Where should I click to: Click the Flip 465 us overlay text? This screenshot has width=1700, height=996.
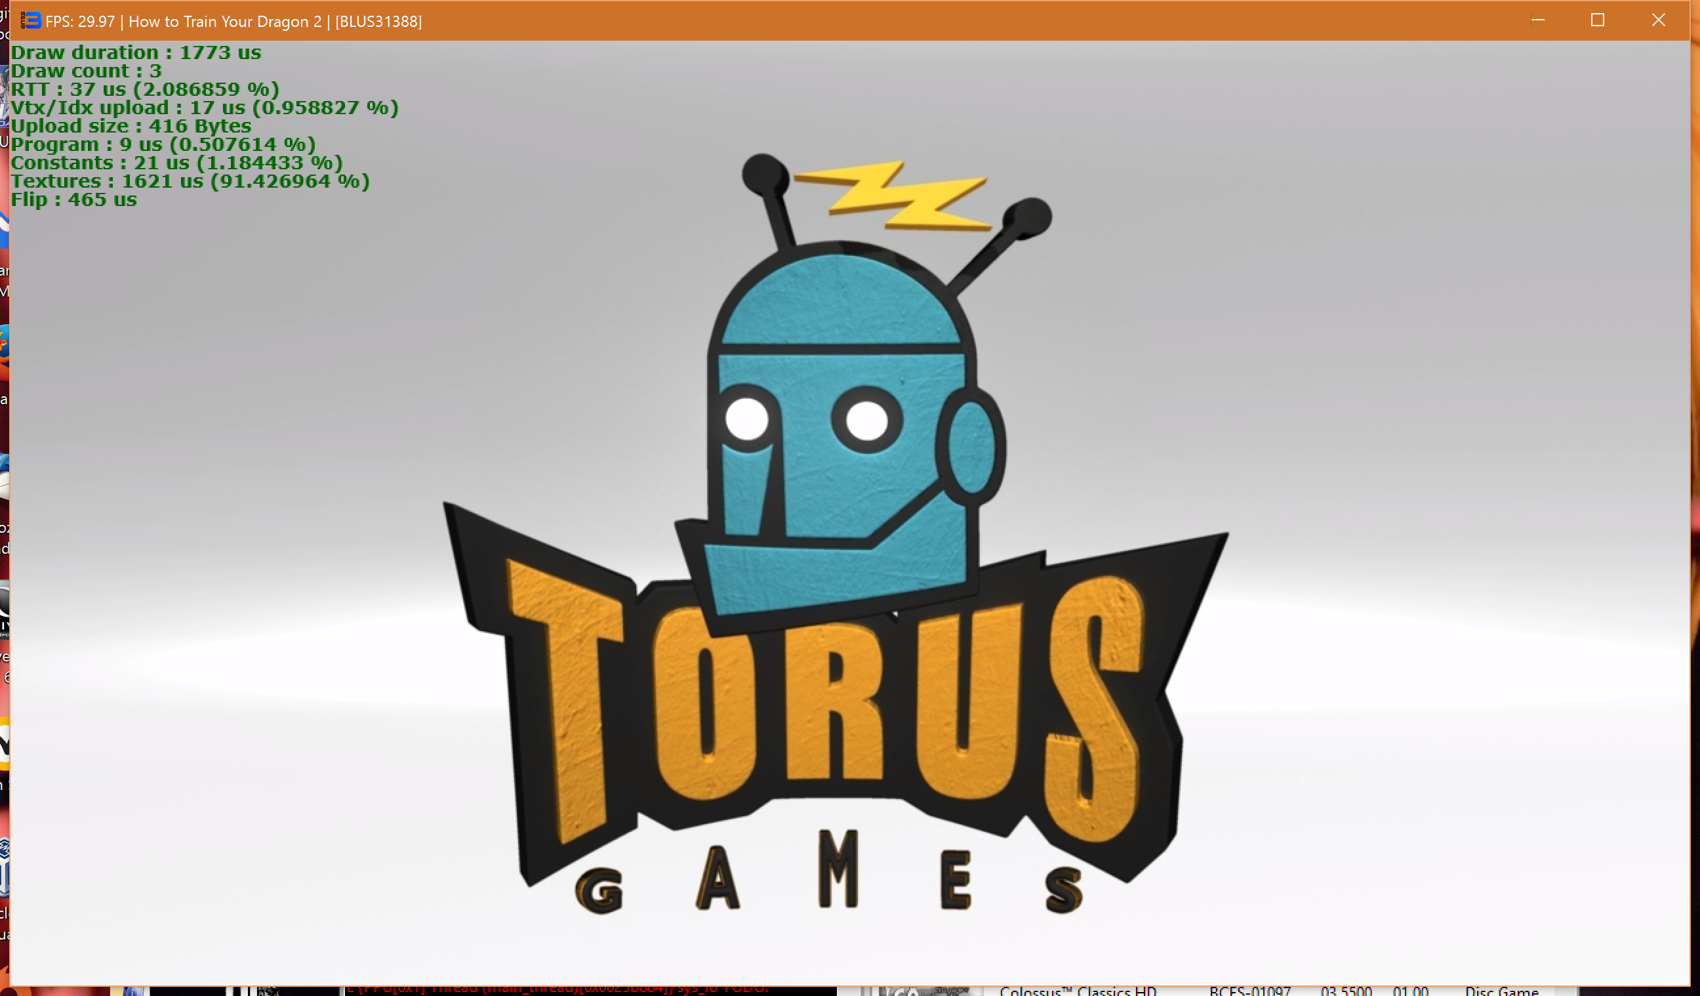[73, 199]
